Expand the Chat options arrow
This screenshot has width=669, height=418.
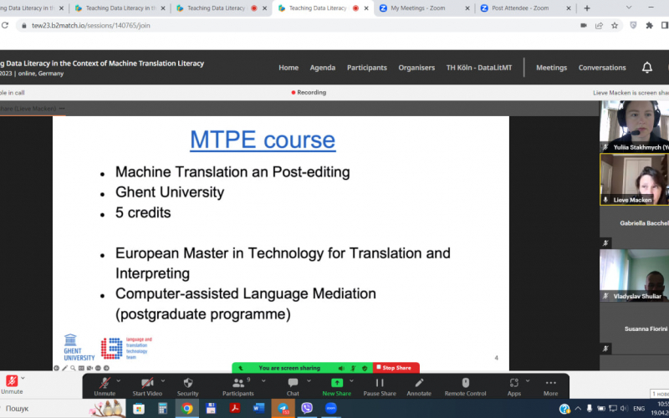309,381
